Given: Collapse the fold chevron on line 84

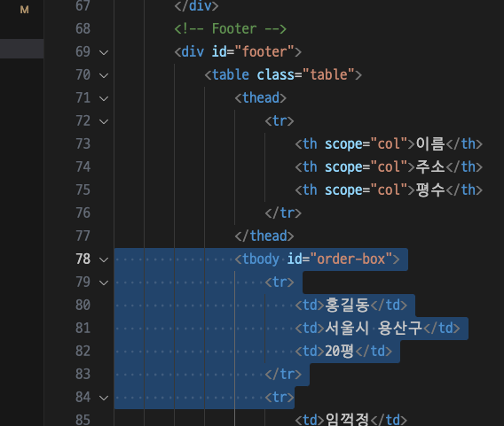Looking at the screenshot, I should pos(104,398).
